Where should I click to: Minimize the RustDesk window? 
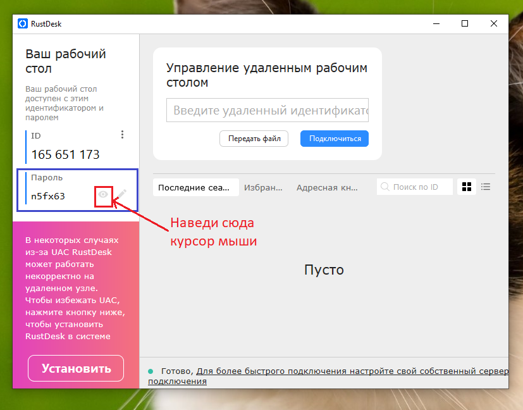(x=436, y=23)
